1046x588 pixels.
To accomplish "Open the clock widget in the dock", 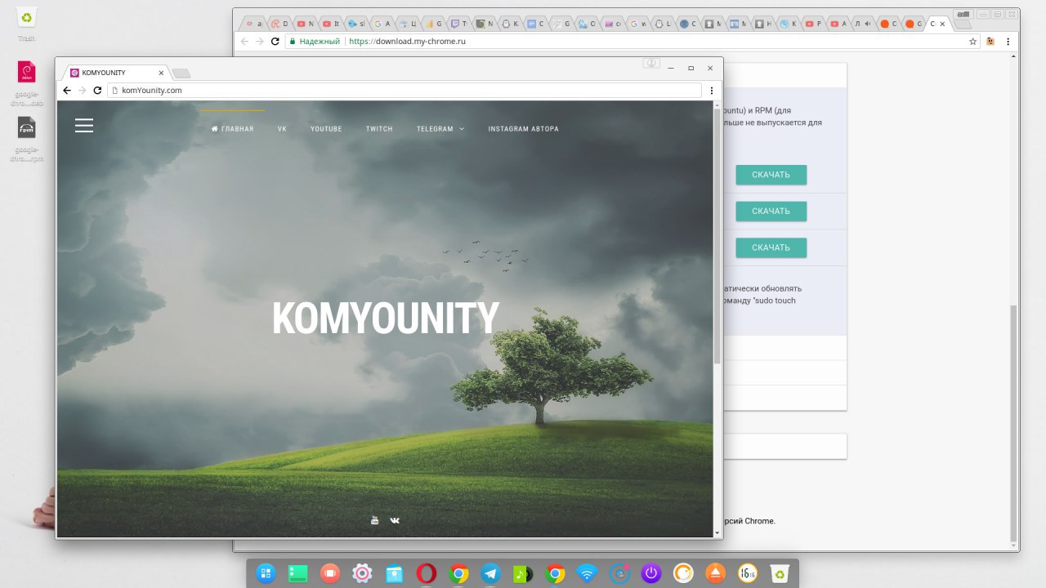I will coord(747,573).
